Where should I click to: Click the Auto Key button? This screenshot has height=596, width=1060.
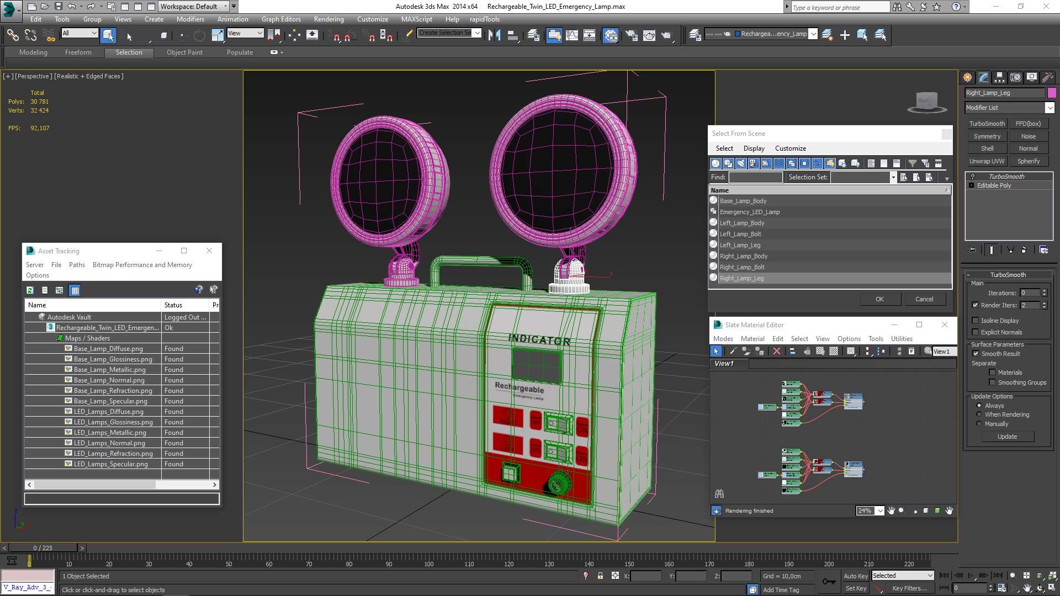(855, 576)
